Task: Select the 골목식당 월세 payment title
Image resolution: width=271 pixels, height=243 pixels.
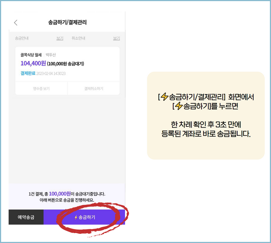Action: pyautogui.click(x=31, y=55)
